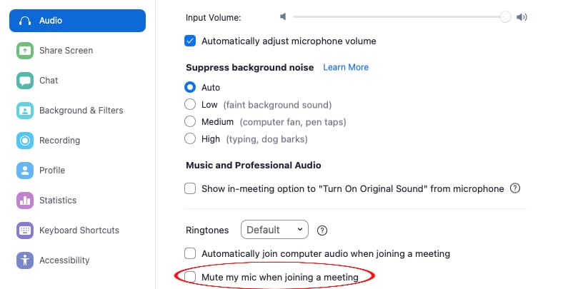The width and height of the screenshot is (568, 289).
Task: Enable Mute my mic when joining
Action: pos(190,277)
